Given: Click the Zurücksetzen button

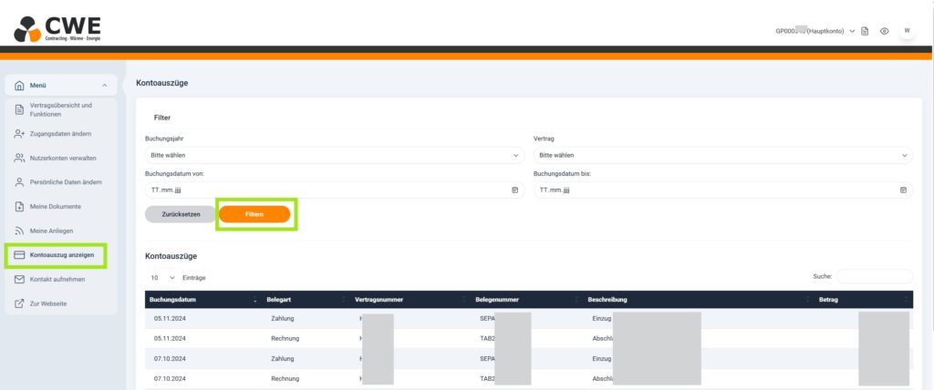Looking at the screenshot, I should tap(180, 214).
